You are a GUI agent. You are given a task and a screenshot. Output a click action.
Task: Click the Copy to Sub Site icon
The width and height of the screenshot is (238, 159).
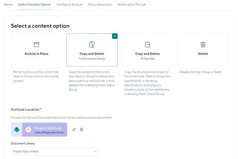point(147,44)
